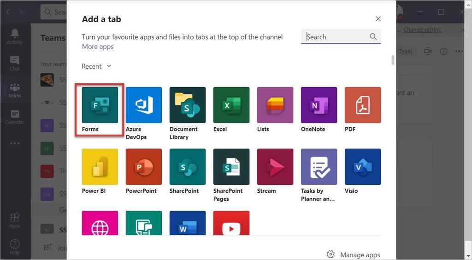This screenshot has width=472, height=260.
Task: Choose the Visio app icon
Action: 362,167
